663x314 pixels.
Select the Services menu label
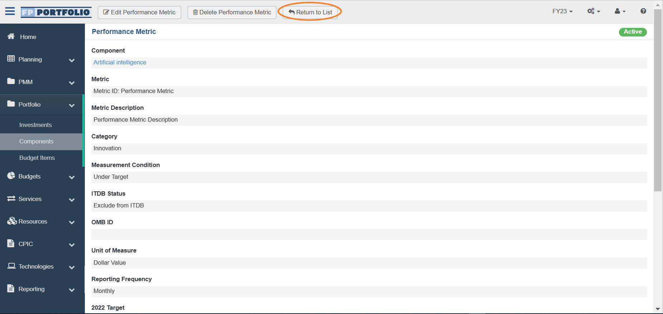pyautogui.click(x=30, y=199)
